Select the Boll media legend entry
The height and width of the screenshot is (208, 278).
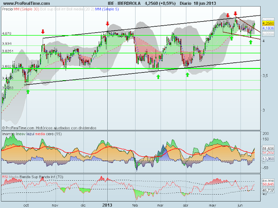coord(75,9)
